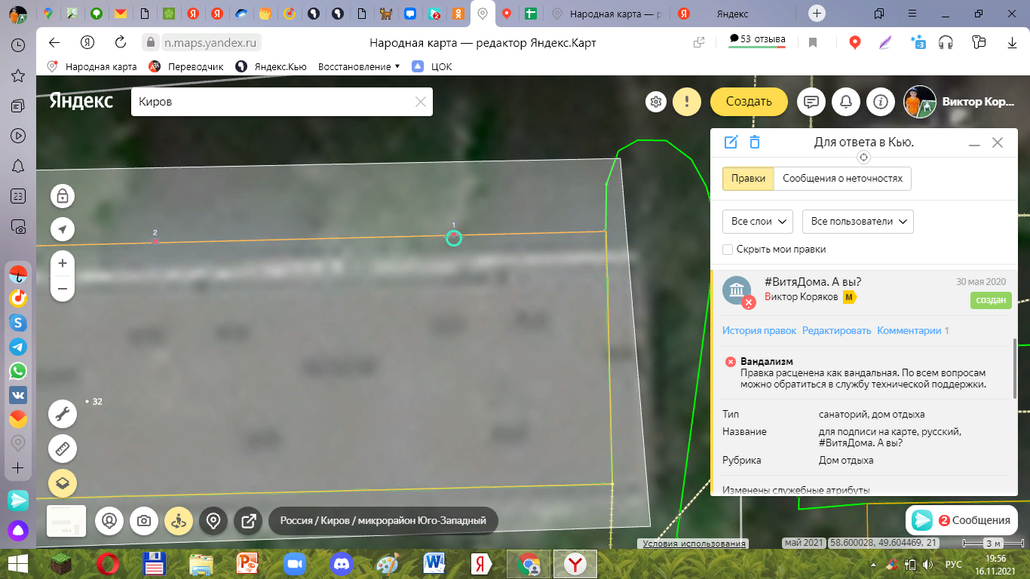Click the open-in-external-link button

click(248, 520)
